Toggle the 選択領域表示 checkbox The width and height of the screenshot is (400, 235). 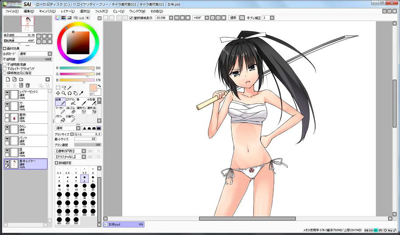click(x=131, y=18)
